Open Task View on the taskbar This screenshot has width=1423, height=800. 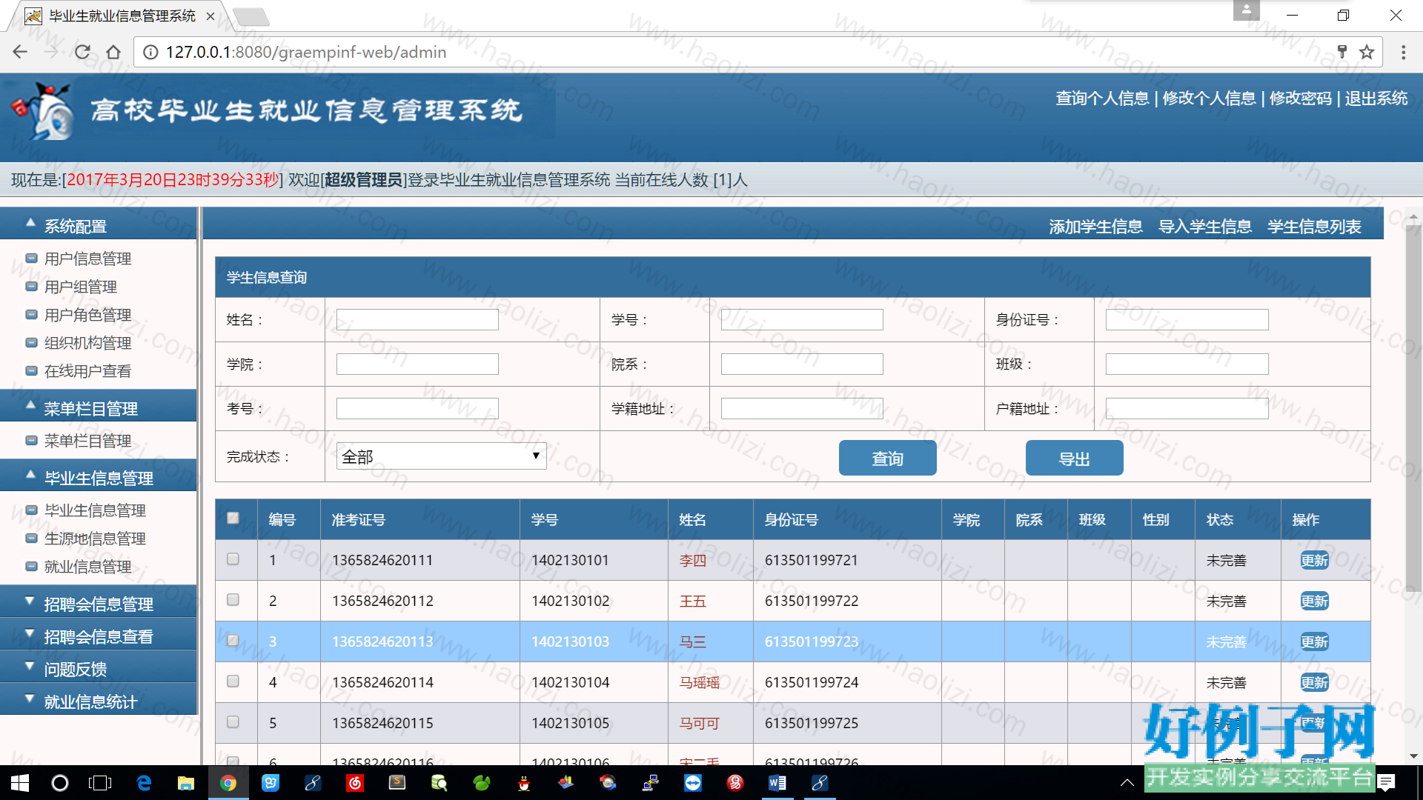point(100,783)
